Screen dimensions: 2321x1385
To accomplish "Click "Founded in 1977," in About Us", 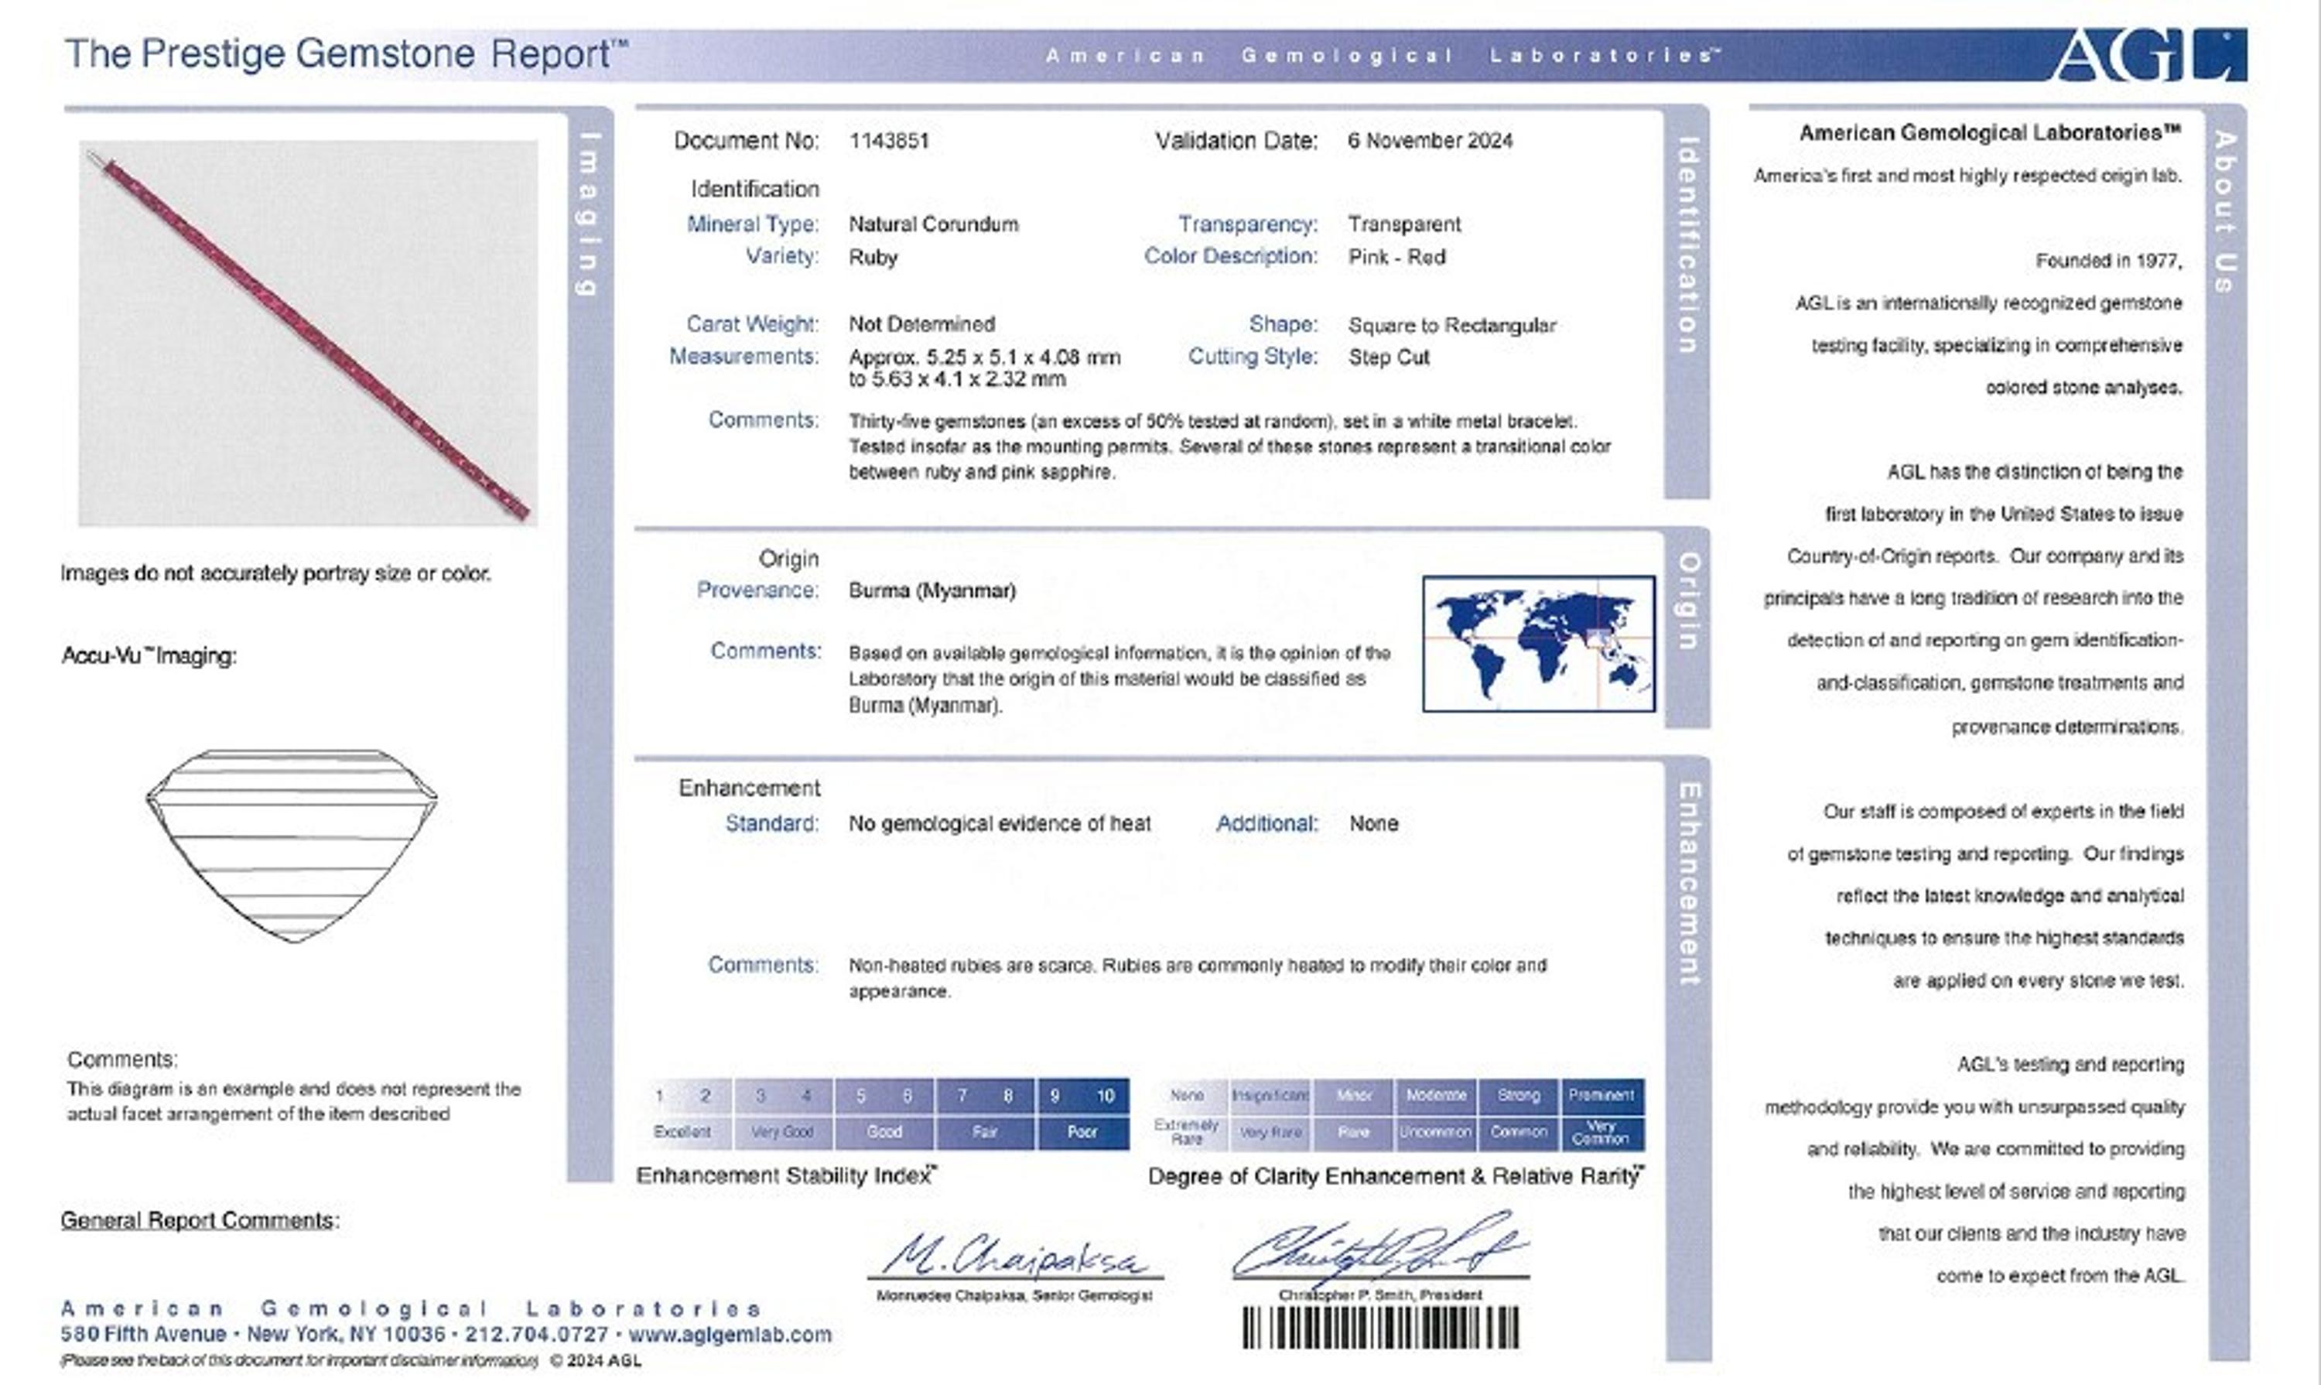I will (2109, 262).
